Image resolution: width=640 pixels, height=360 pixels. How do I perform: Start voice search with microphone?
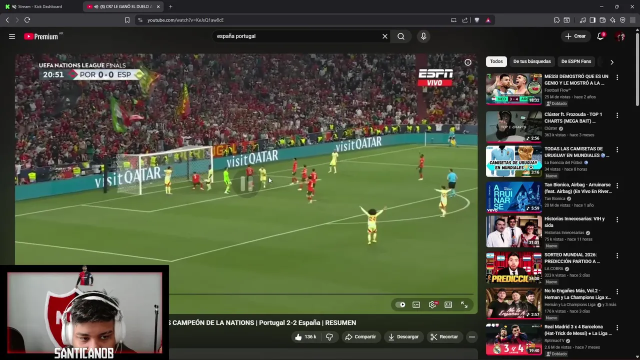coord(423,36)
